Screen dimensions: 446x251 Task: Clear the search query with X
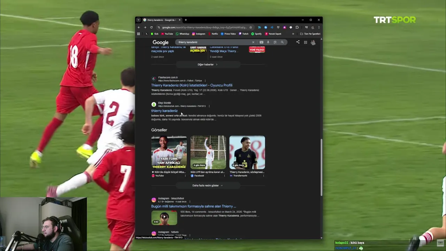[x=253, y=42]
